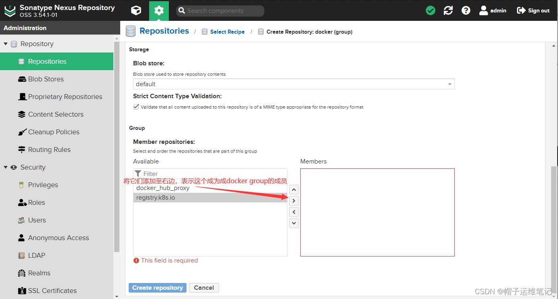Click the Blob Stores drive icon
The width and height of the screenshot is (558, 299).
click(x=22, y=79)
